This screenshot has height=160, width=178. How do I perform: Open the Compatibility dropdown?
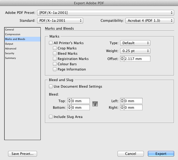(x=150, y=20)
